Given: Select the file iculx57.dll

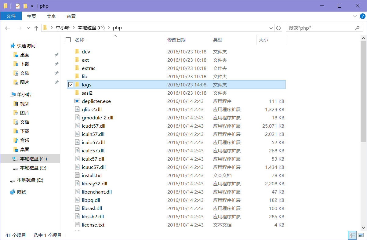Looking at the screenshot, I should coord(93,159).
